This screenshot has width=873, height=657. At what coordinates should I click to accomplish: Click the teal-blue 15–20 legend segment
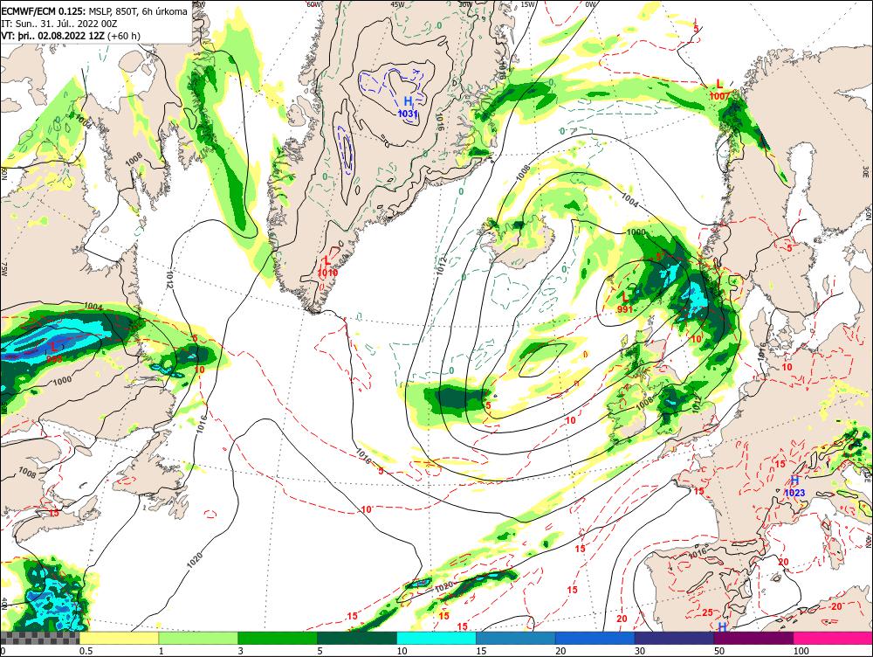pyautogui.click(x=516, y=638)
